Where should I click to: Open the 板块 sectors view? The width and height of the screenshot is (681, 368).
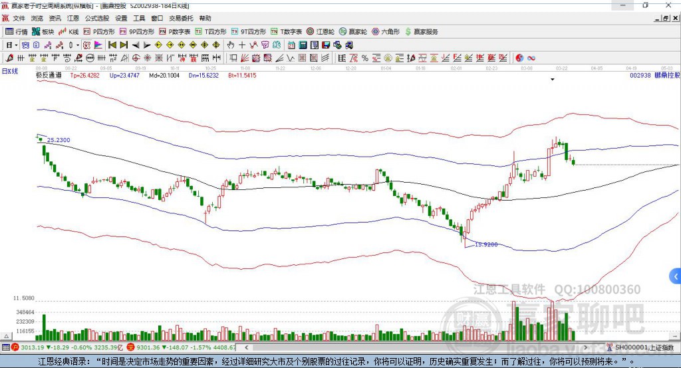coord(43,32)
